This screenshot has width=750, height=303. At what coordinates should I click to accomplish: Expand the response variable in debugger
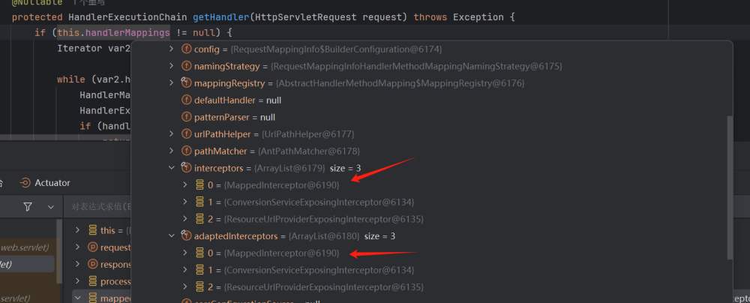77,264
